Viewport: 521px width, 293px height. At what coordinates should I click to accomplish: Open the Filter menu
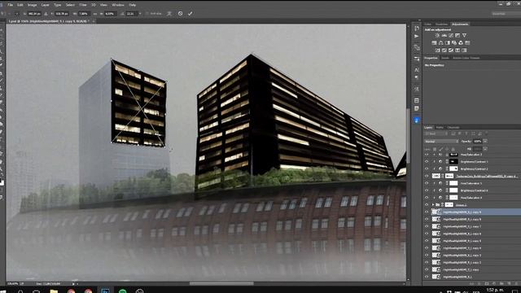point(83,5)
